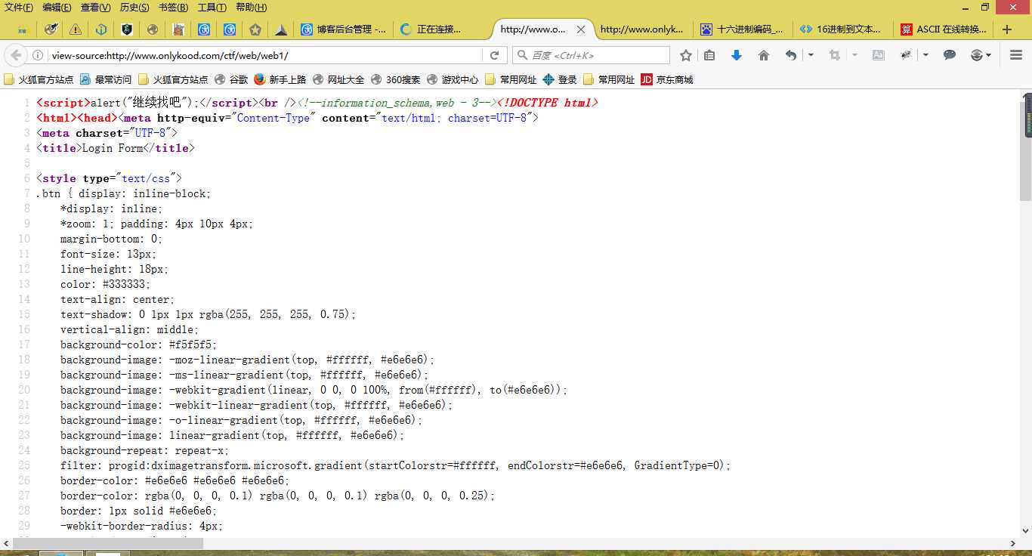
Task: Show site information icon in address bar
Action: click(38, 55)
